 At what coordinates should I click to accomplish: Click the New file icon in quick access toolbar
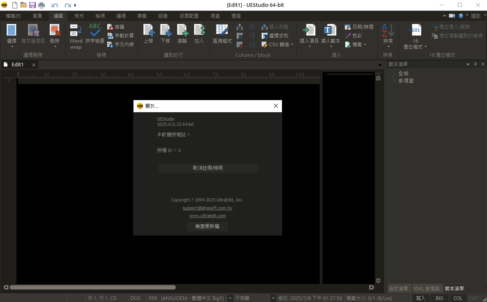click(x=15, y=5)
